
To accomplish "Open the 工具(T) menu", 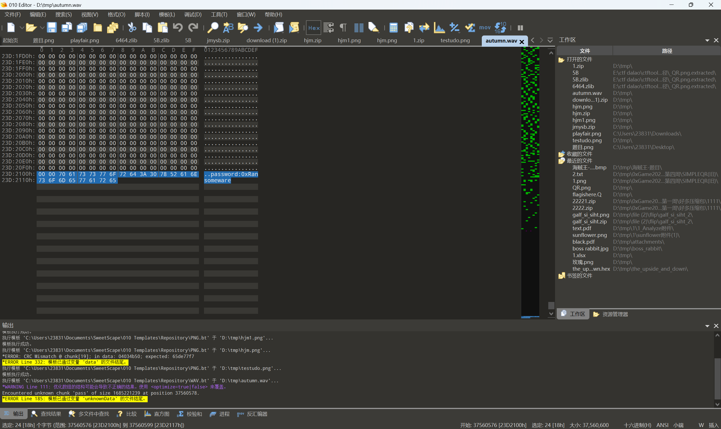I will pos(219,14).
